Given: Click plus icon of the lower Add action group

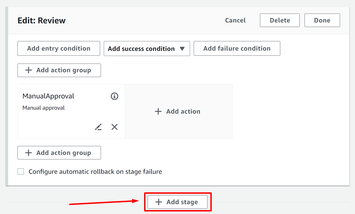Looking at the screenshot, I should point(28,153).
